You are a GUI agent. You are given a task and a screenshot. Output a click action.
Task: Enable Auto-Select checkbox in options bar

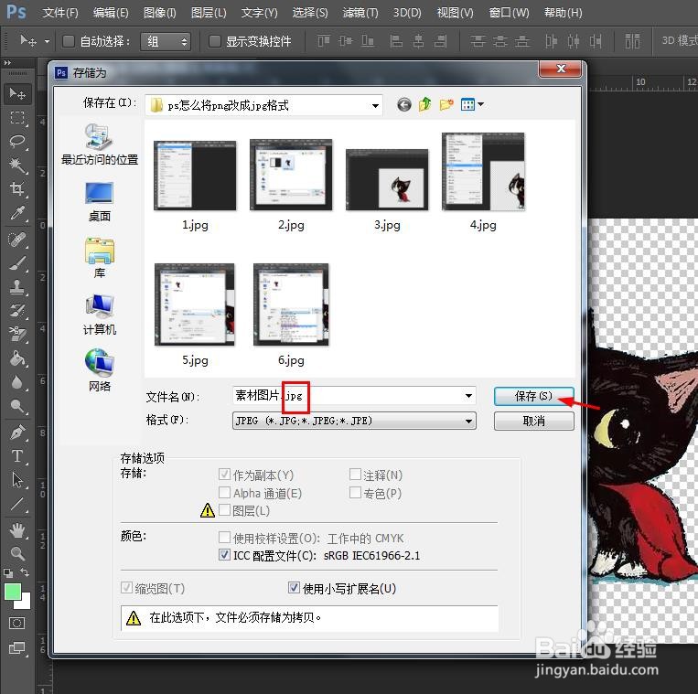click(68, 41)
